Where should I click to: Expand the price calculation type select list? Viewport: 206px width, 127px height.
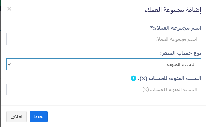tap(104, 64)
